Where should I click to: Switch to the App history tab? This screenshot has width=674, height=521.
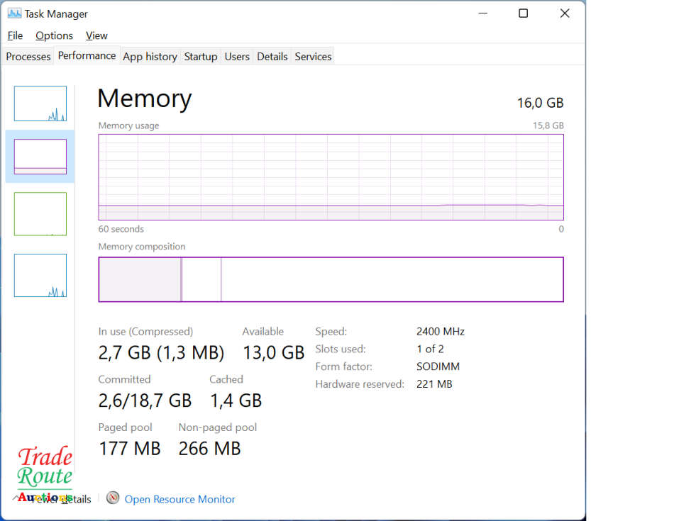pos(150,57)
